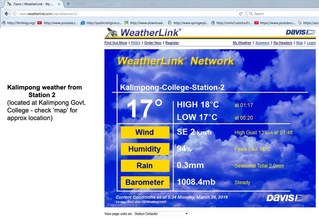Click the Login link
This screenshot has height=219, width=319.
[311, 43]
